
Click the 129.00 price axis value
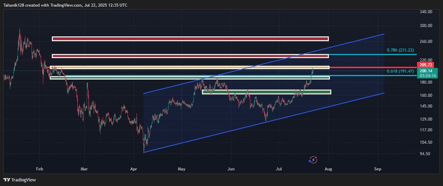click(x=426, y=119)
